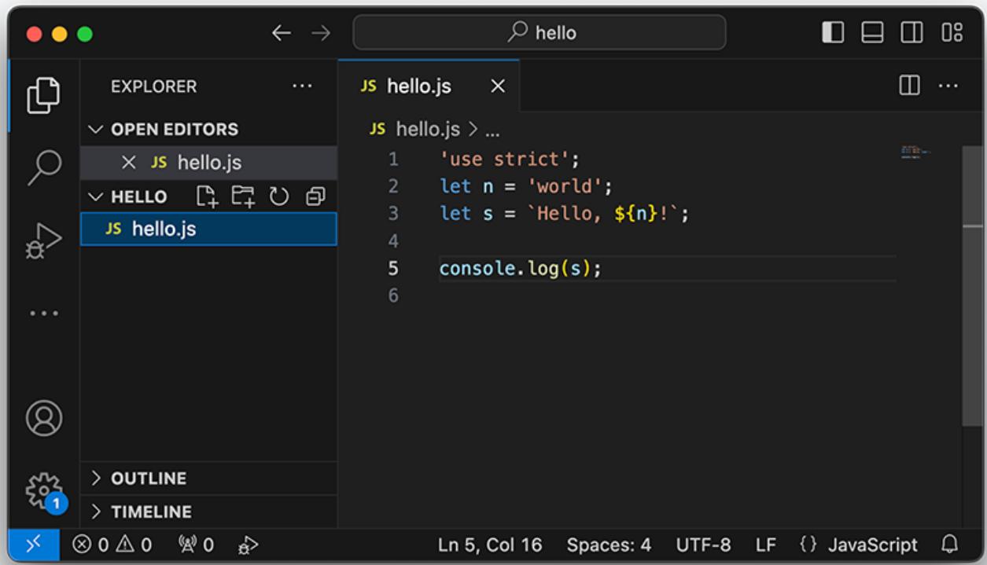This screenshot has height=565, width=987.
Task: Click the New Folder icon in HELLO
Action: point(243,196)
